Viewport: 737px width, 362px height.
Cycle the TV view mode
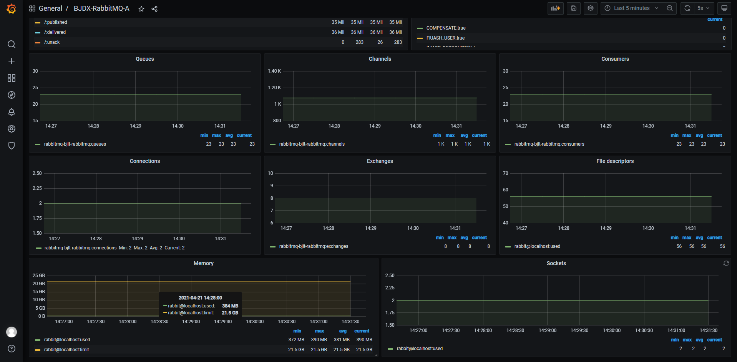pos(724,8)
